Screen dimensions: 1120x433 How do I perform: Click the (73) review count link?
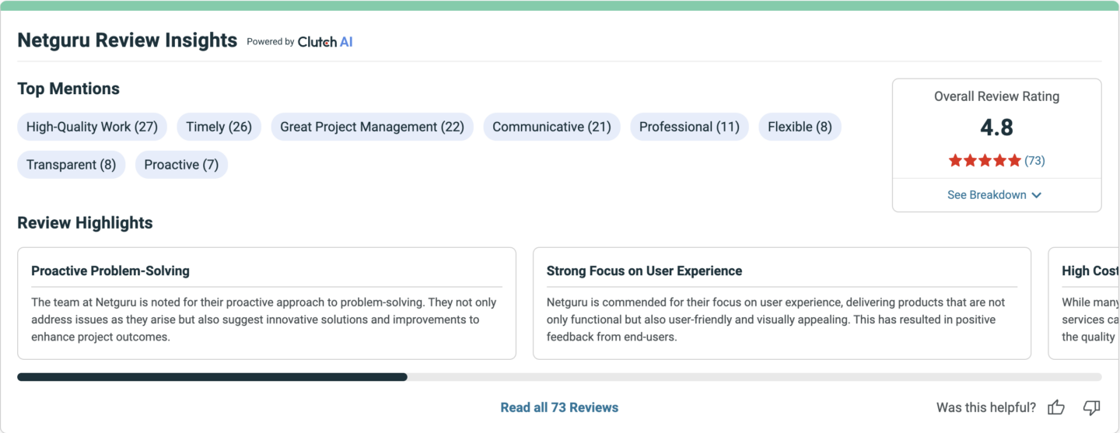click(x=1034, y=161)
